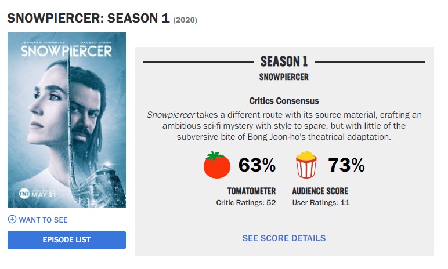This screenshot has width=448, height=269.
Task: Click the Tomatometer label
Action: click(x=251, y=191)
